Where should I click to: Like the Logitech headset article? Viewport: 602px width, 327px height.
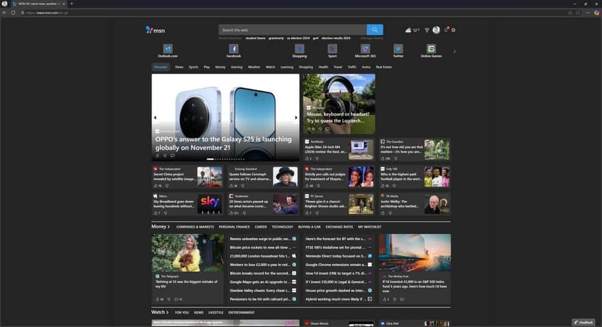308,129
